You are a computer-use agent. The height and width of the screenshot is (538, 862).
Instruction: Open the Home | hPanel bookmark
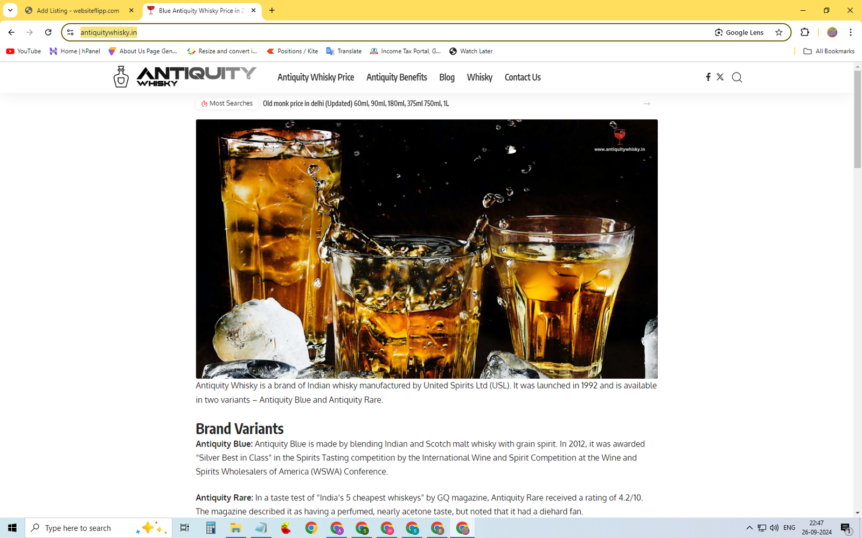click(x=74, y=51)
